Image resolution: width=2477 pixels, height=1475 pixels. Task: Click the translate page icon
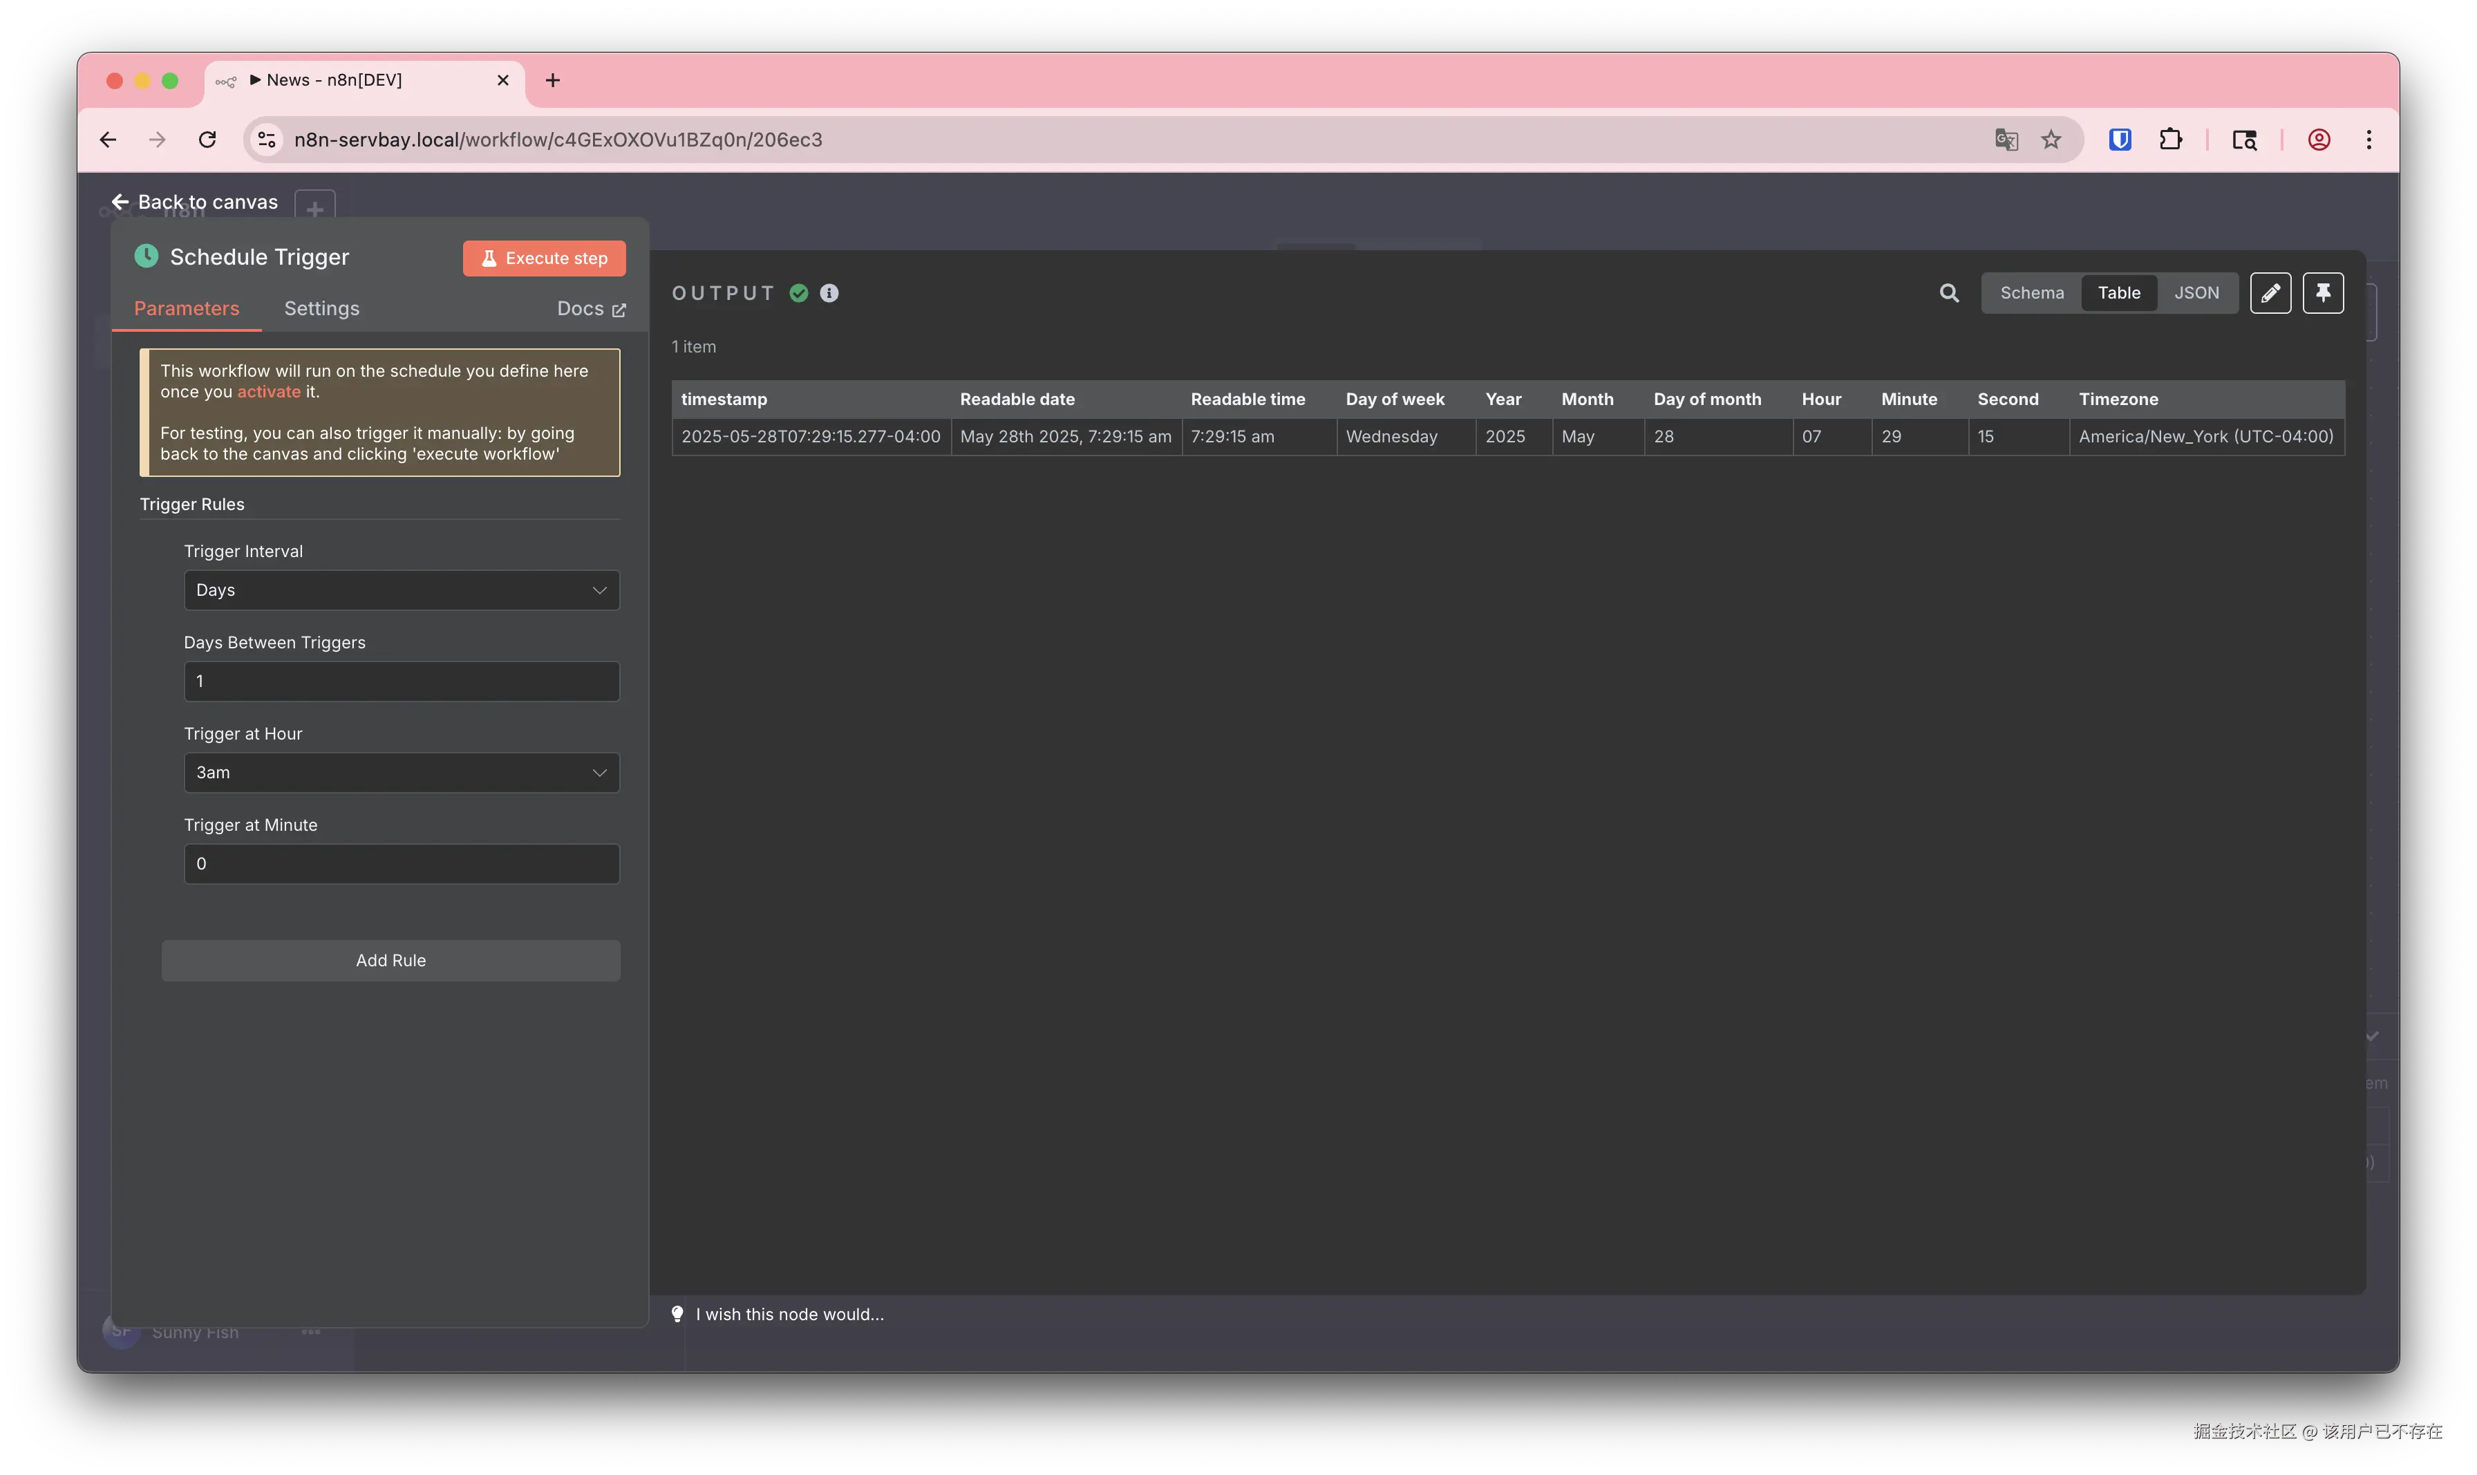(x=2005, y=140)
